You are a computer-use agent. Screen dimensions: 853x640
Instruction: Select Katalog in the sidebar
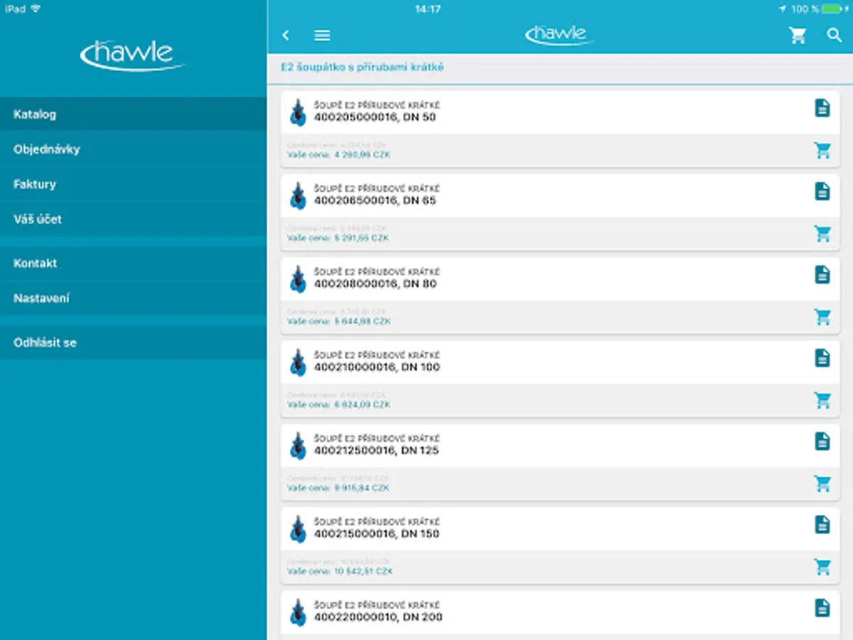point(134,114)
